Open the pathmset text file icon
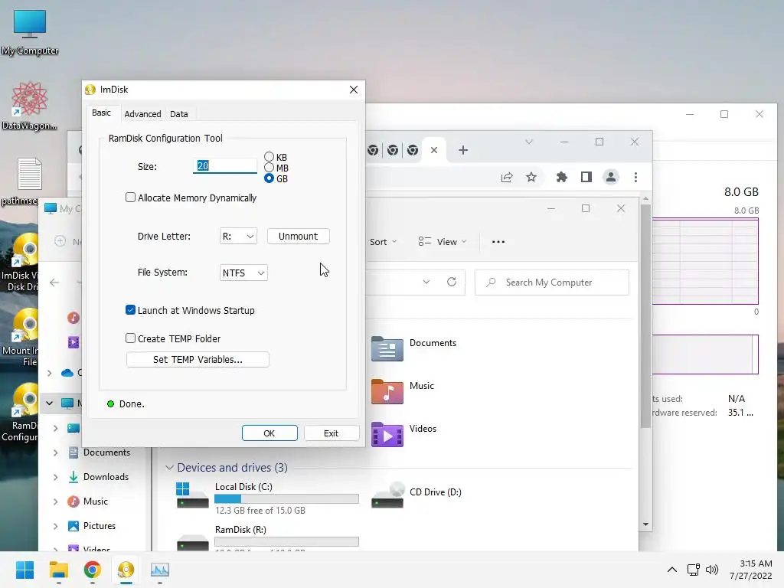 click(29, 181)
